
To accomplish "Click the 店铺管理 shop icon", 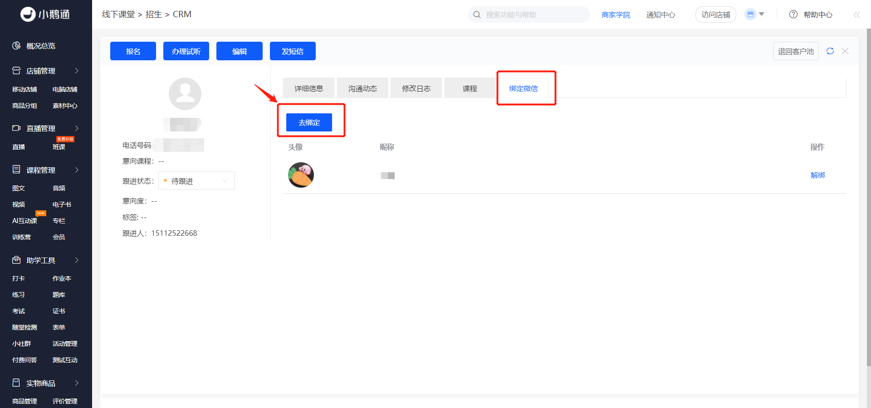I will (x=16, y=71).
